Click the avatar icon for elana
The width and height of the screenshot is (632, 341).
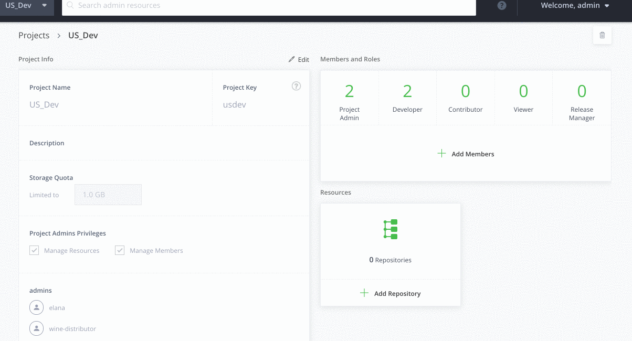(x=36, y=307)
